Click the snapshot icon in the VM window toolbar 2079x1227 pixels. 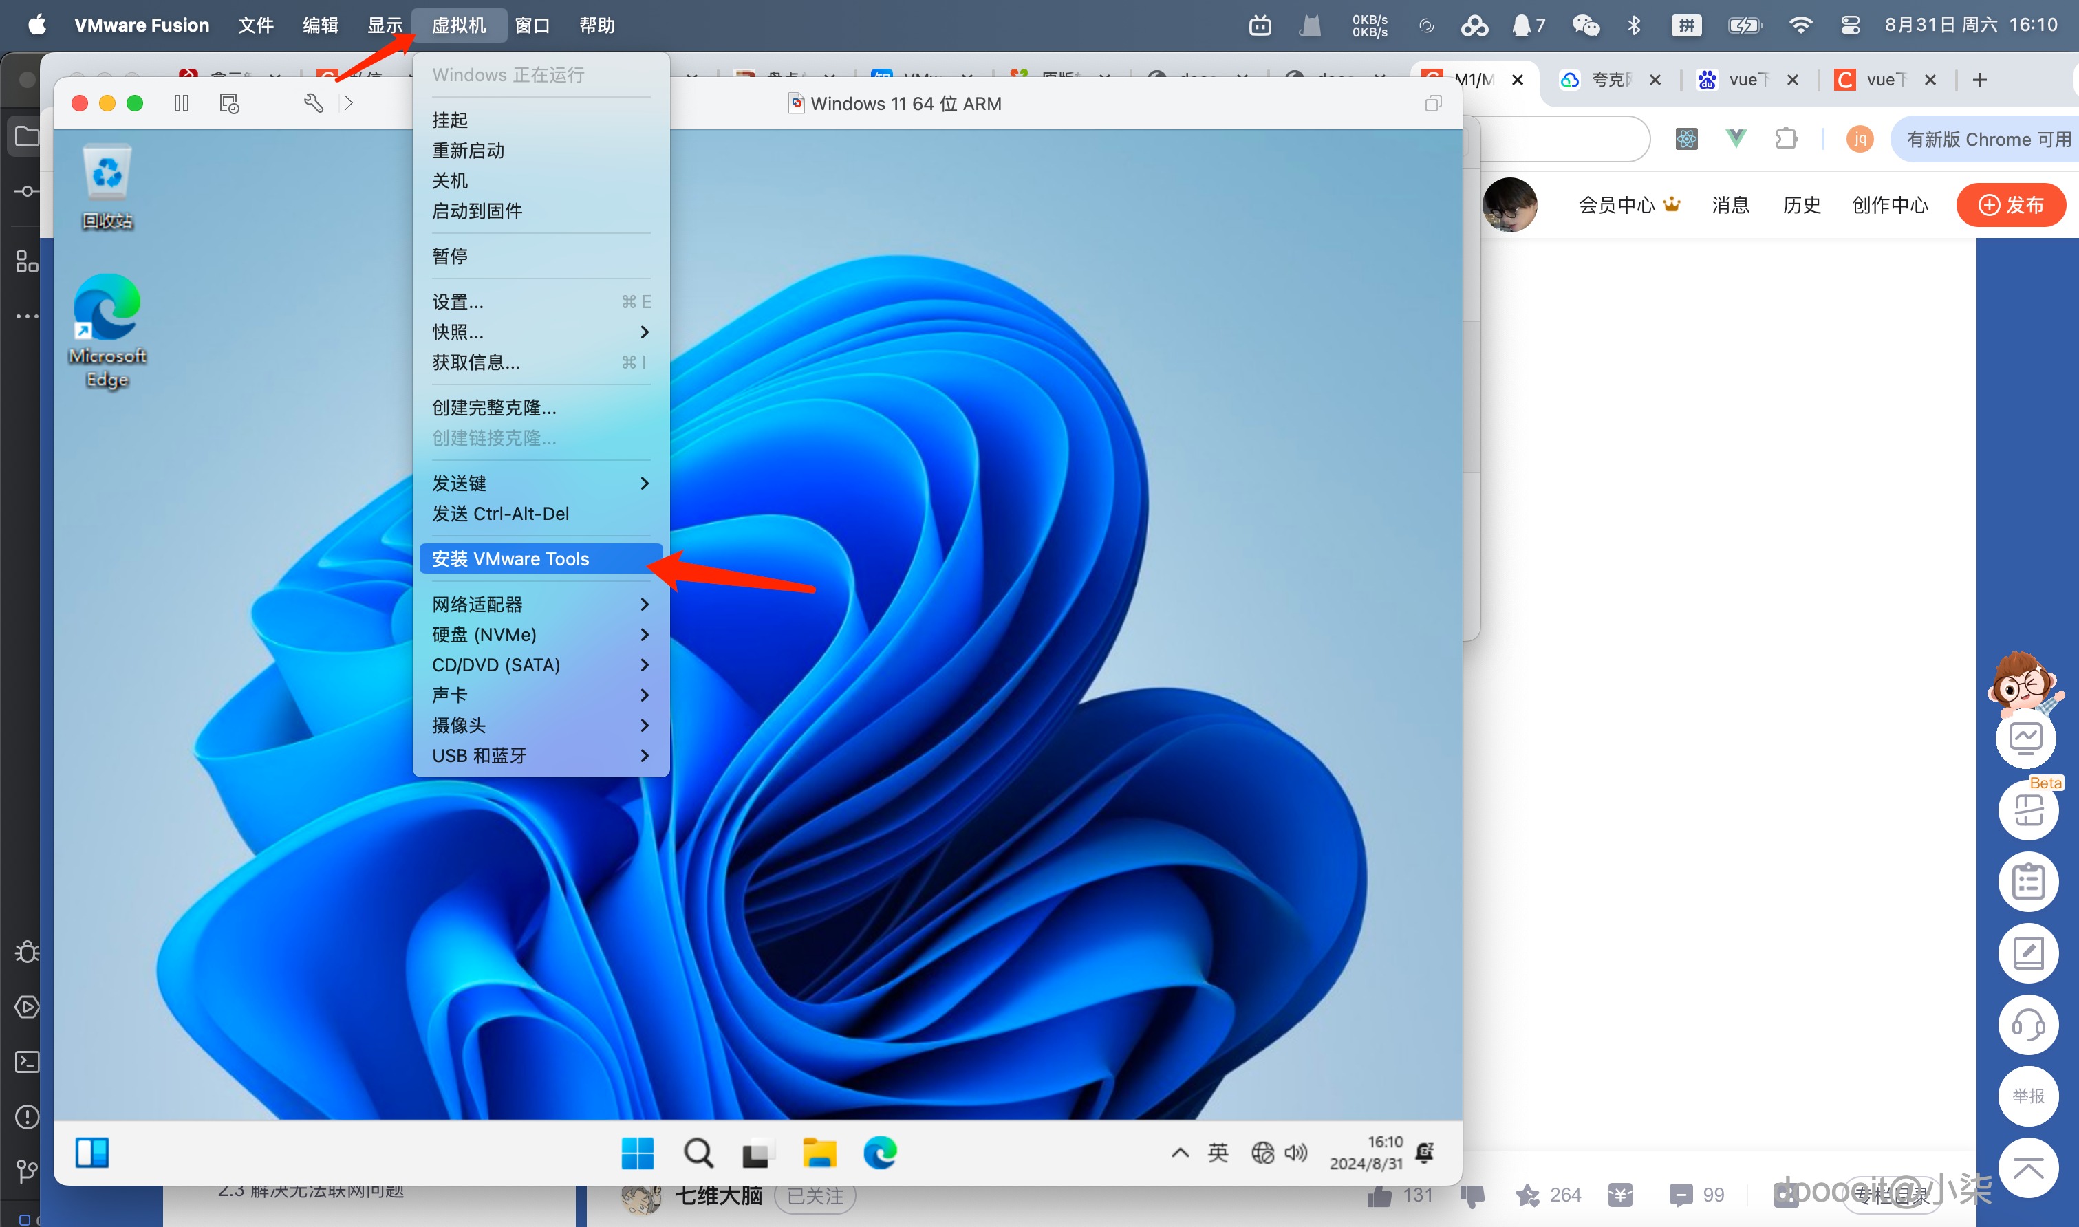[x=229, y=102]
